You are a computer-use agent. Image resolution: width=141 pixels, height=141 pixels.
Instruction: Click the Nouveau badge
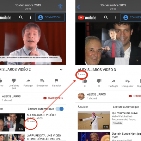click(x=117, y=123)
